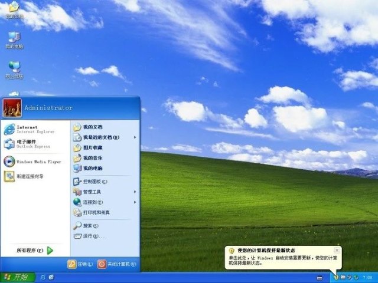The height and width of the screenshot is (283, 378).
Task: Dismiss the Windows update balloon notification
Action: [x=337, y=250]
